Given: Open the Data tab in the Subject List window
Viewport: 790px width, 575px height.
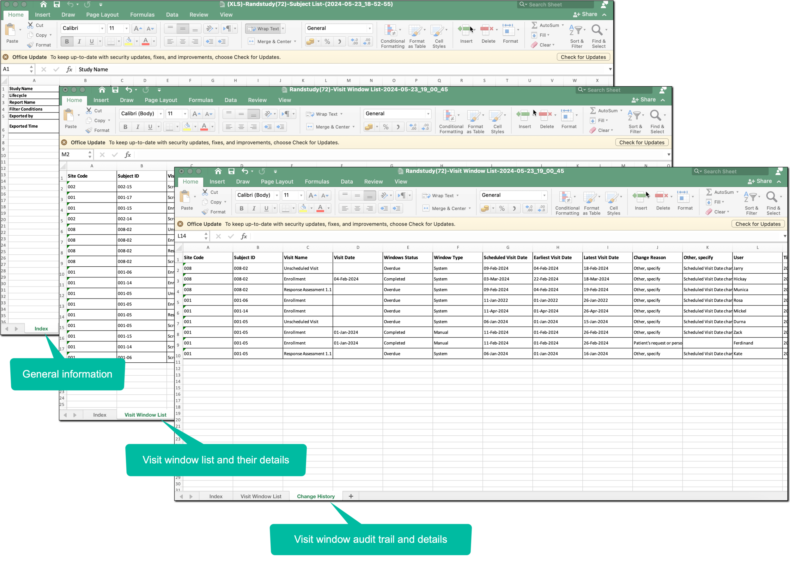Looking at the screenshot, I should (172, 15).
